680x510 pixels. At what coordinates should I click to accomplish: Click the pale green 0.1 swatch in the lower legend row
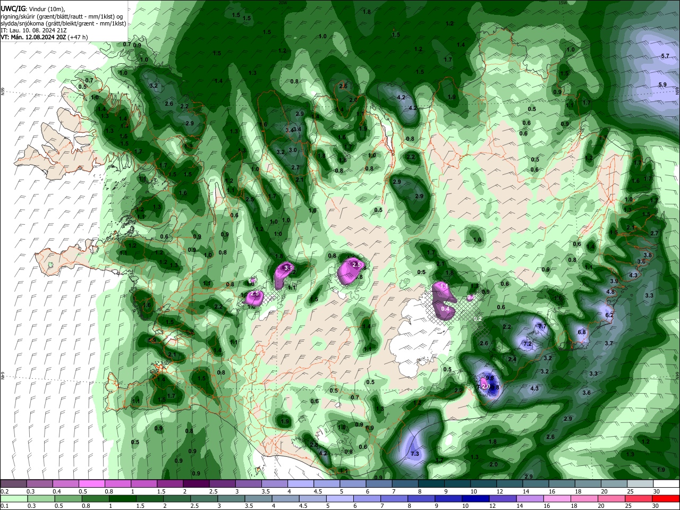coord(13,499)
